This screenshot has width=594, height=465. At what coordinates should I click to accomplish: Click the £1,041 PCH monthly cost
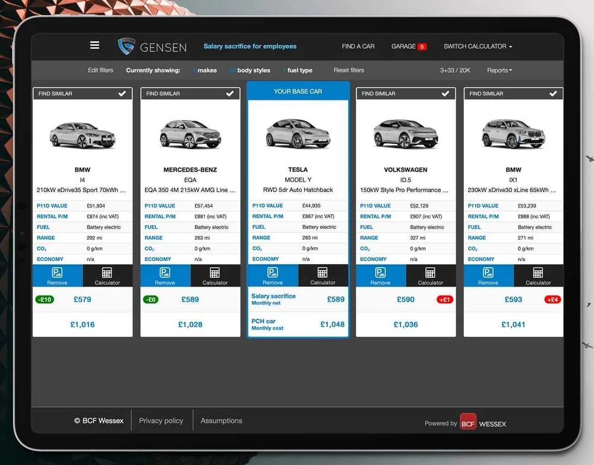click(513, 324)
